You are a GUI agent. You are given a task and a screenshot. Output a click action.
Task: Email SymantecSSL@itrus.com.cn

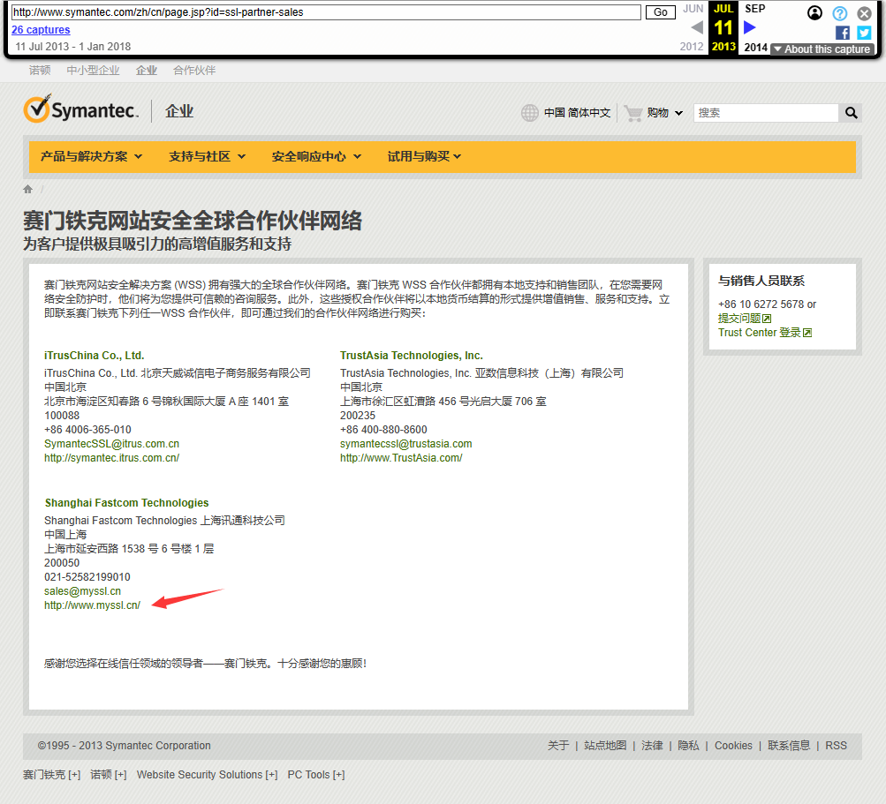(112, 444)
